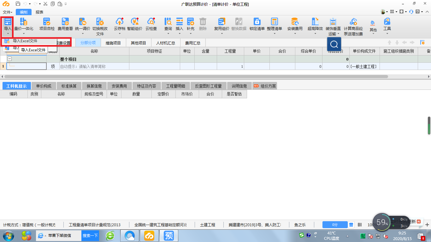Expand the 查询 dropdown arrow

pyautogui.click(x=168, y=33)
